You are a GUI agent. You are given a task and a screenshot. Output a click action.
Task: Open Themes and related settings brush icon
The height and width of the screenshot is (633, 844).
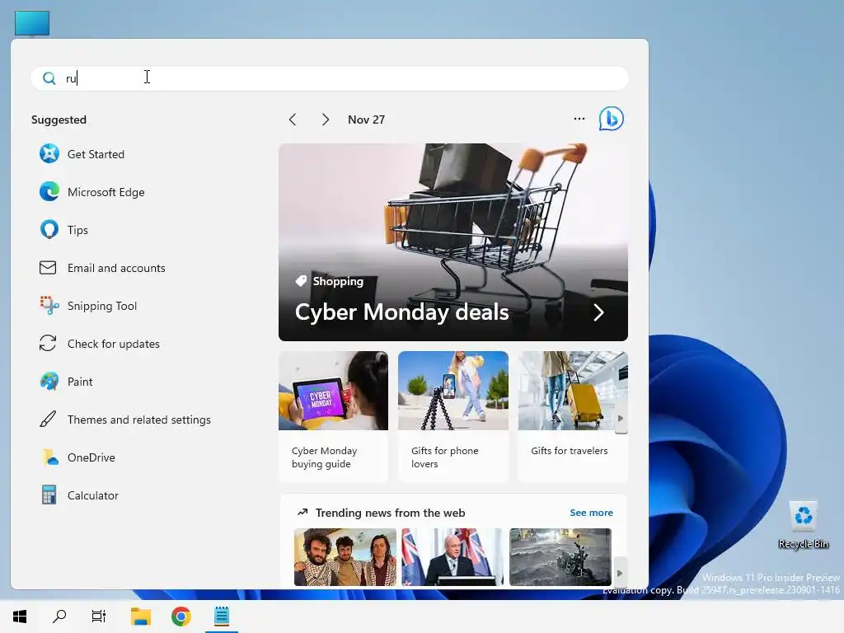point(48,419)
